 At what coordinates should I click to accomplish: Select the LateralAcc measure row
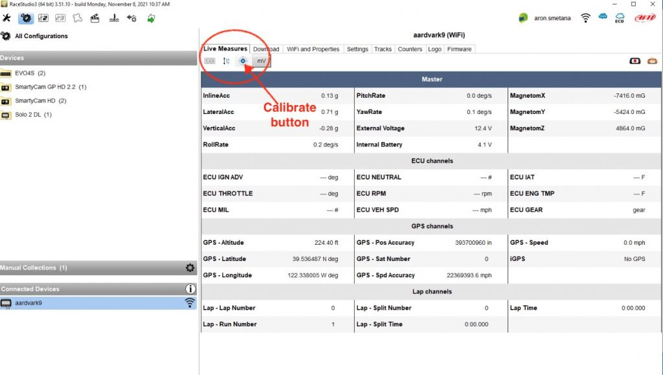(x=277, y=111)
